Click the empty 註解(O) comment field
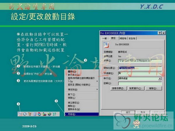The height and width of the screenshot is (131, 175). coord(140,84)
